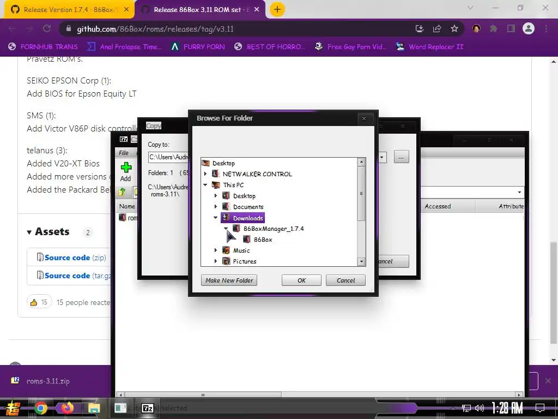Switch to Release Version 1.7.4 tab

pos(68,10)
